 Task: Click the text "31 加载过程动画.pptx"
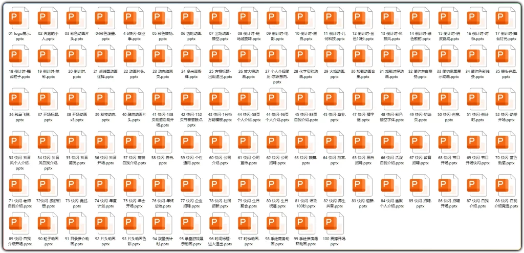(x=391, y=74)
